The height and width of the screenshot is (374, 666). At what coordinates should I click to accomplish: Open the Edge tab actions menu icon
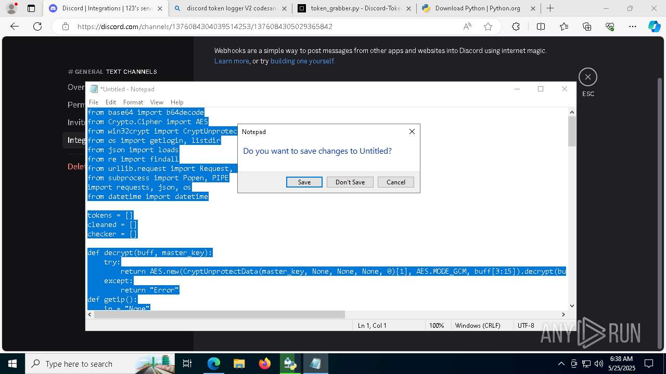[x=31, y=8]
